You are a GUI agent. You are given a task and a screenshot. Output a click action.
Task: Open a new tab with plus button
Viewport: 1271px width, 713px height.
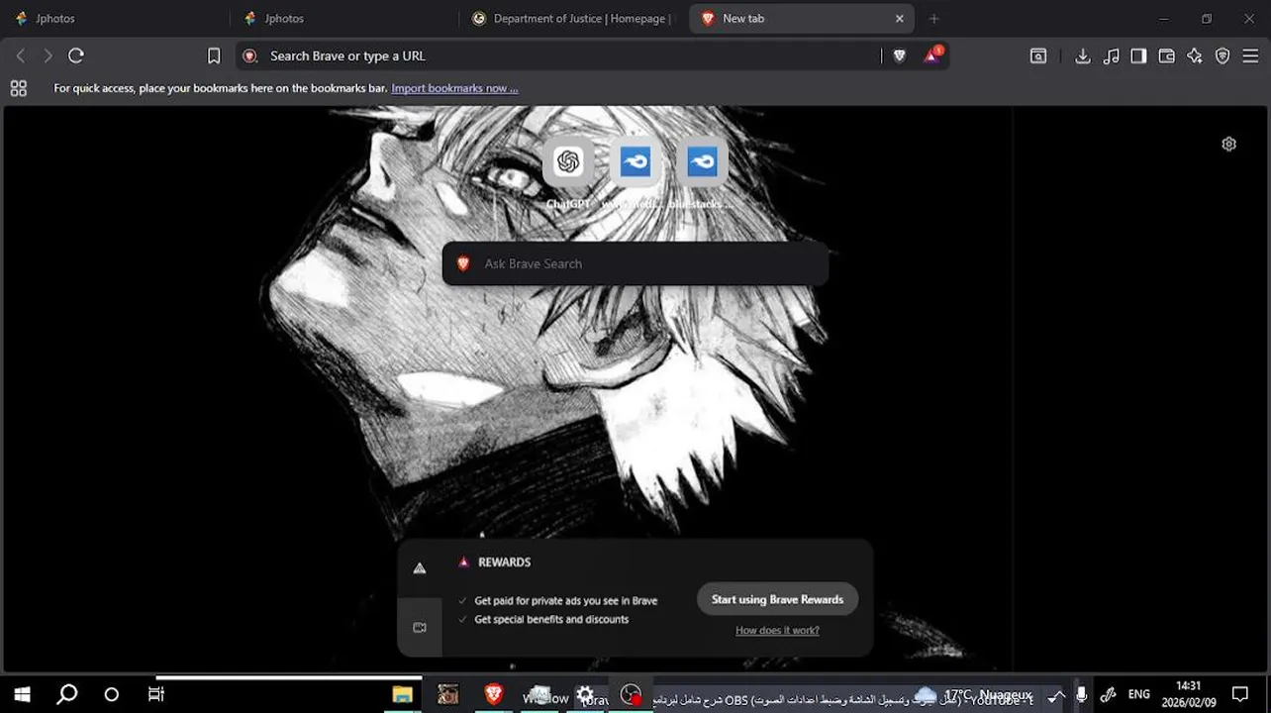point(933,18)
